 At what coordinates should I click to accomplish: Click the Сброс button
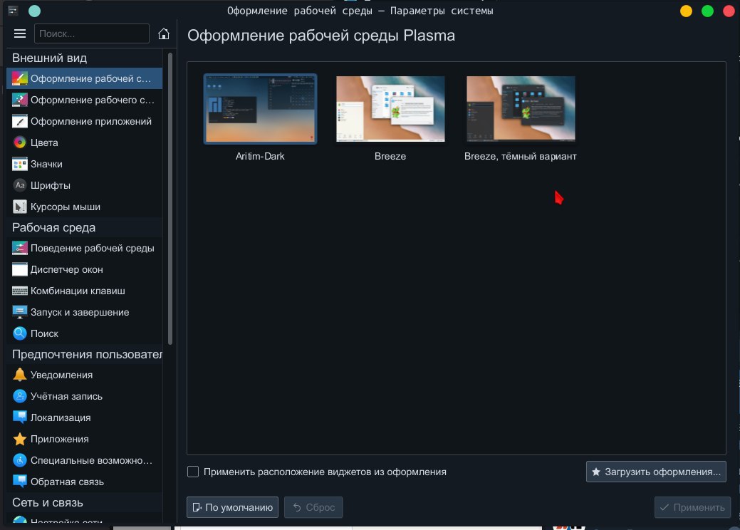tap(313, 507)
